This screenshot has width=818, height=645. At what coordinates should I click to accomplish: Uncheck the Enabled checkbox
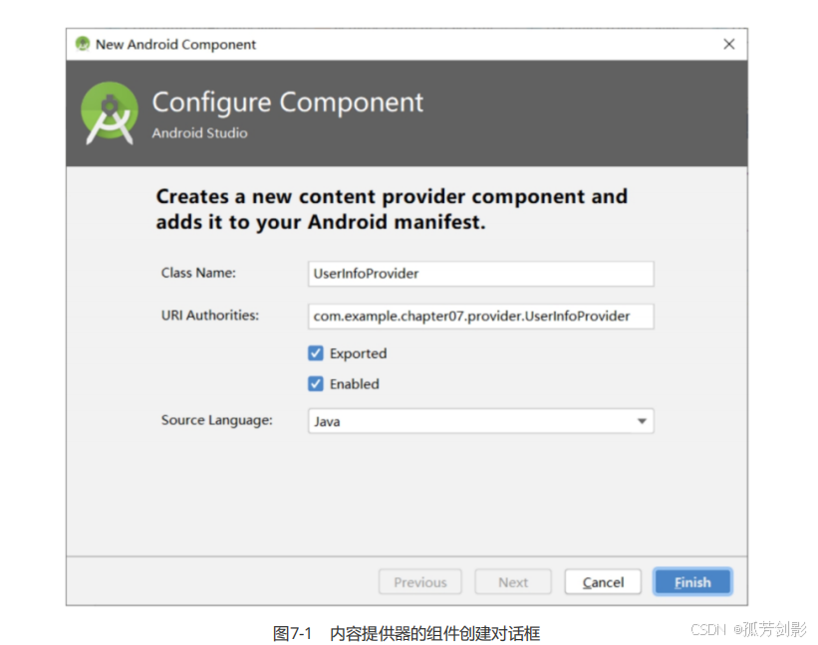(x=316, y=384)
